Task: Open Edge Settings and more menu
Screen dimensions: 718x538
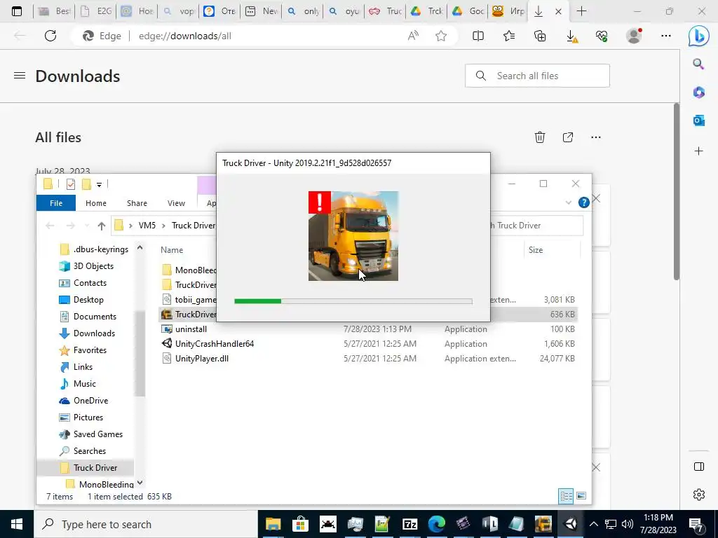Action: coord(666,36)
